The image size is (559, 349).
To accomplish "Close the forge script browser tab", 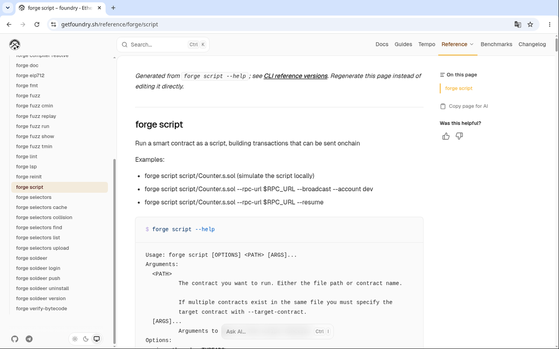I will (x=100, y=8).
